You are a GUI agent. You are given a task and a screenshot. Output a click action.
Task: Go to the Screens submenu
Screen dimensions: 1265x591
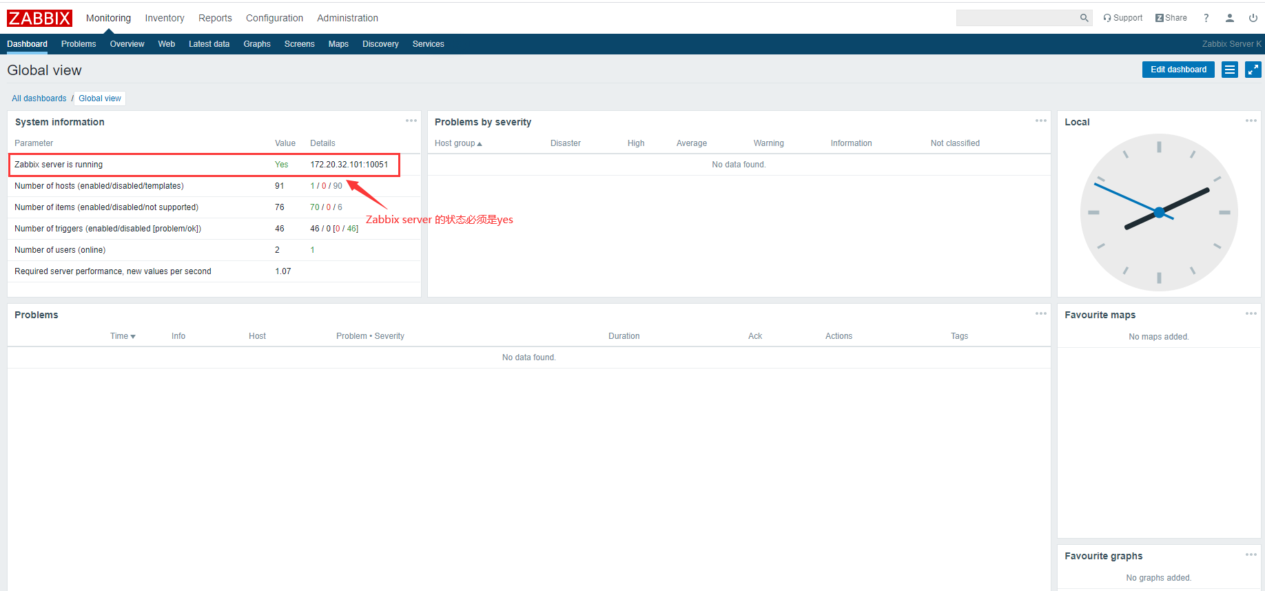[x=299, y=44]
